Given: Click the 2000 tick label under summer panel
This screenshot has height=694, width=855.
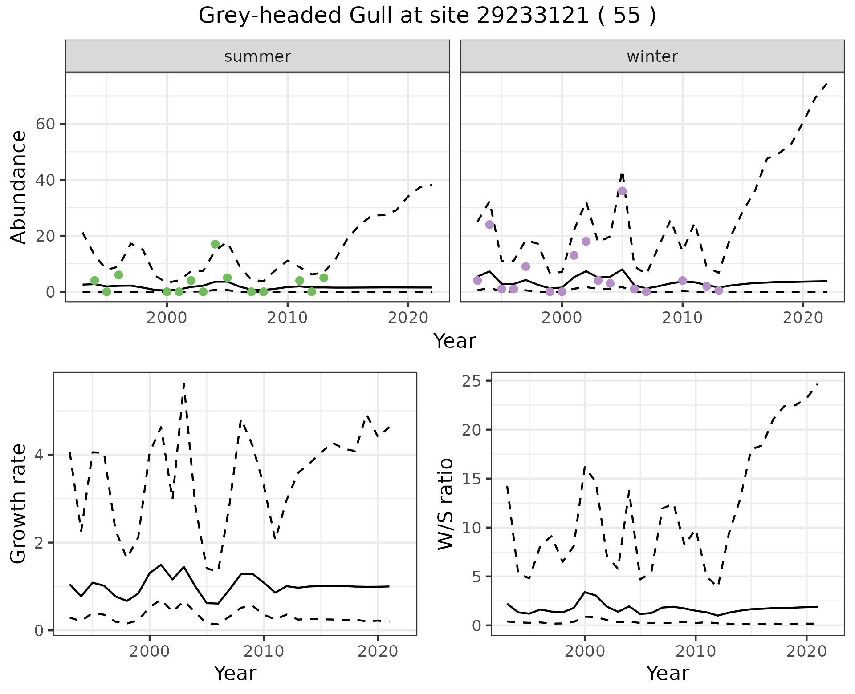Looking at the screenshot, I should 167,318.
